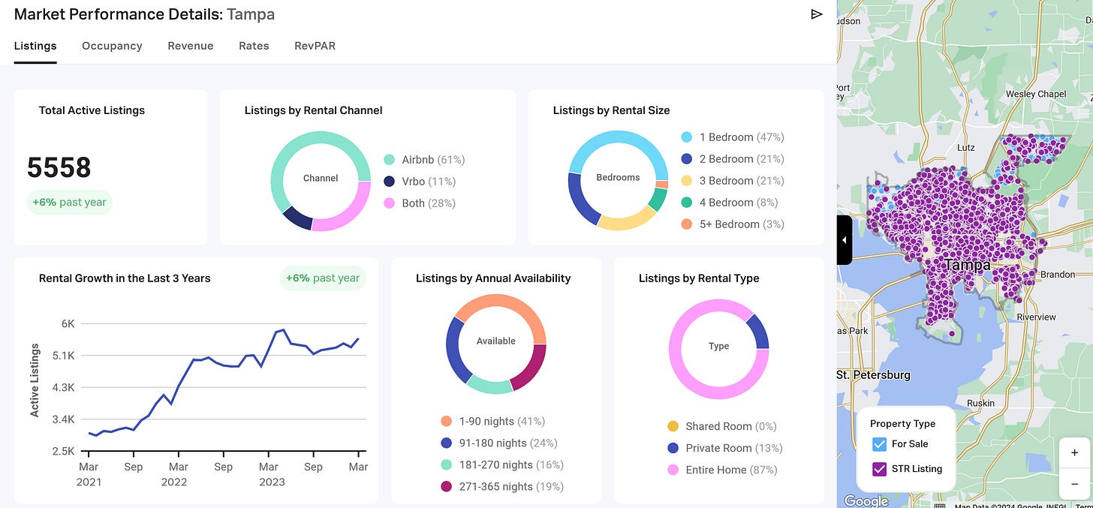Click the Vrbo legend color dot
Viewport: 1093px width, 508px height.
point(389,182)
